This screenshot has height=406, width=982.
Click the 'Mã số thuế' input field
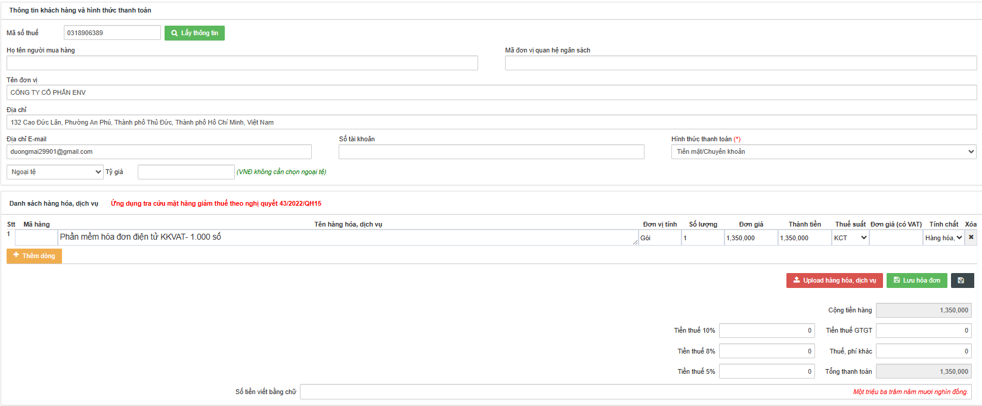pyautogui.click(x=112, y=33)
